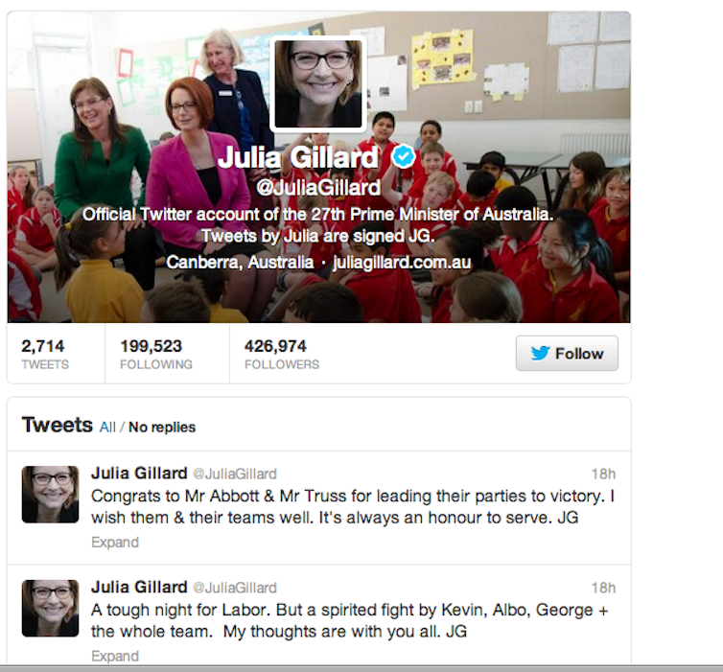Open the 199,523 Following list
The image size is (723, 672).
[x=156, y=354]
